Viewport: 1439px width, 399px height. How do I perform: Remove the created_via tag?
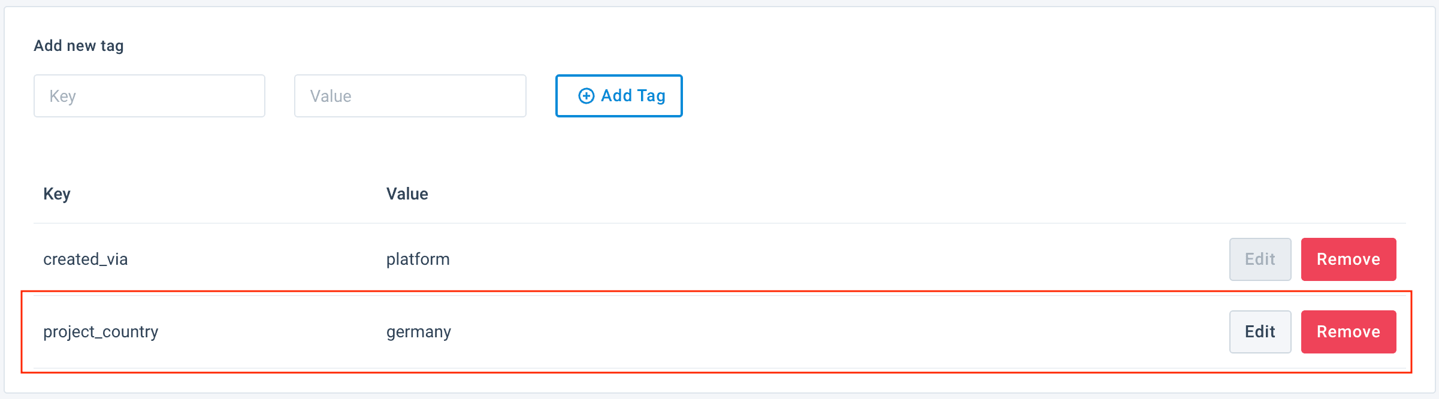click(x=1348, y=259)
